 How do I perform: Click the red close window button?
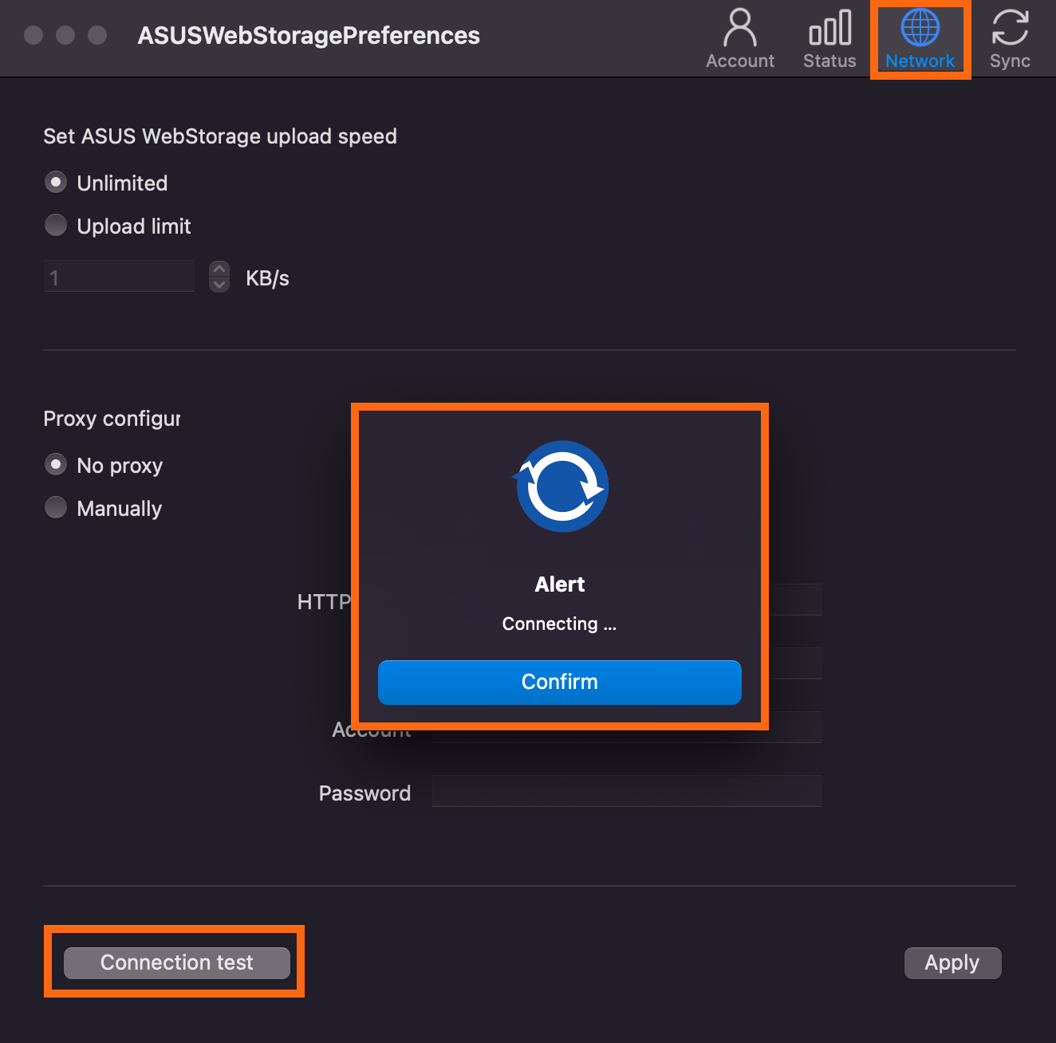coord(33,35)
